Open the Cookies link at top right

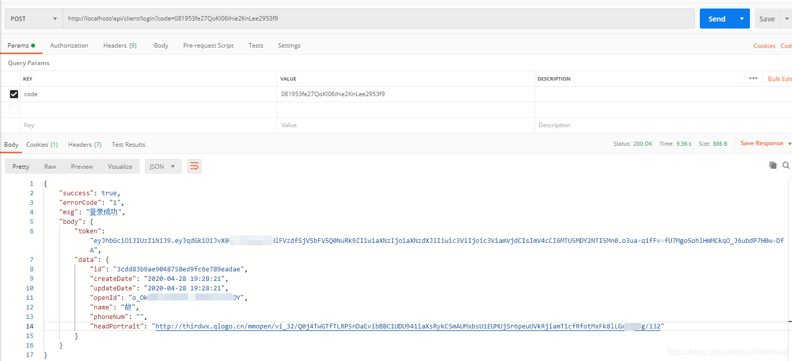(x=764, y=46)
